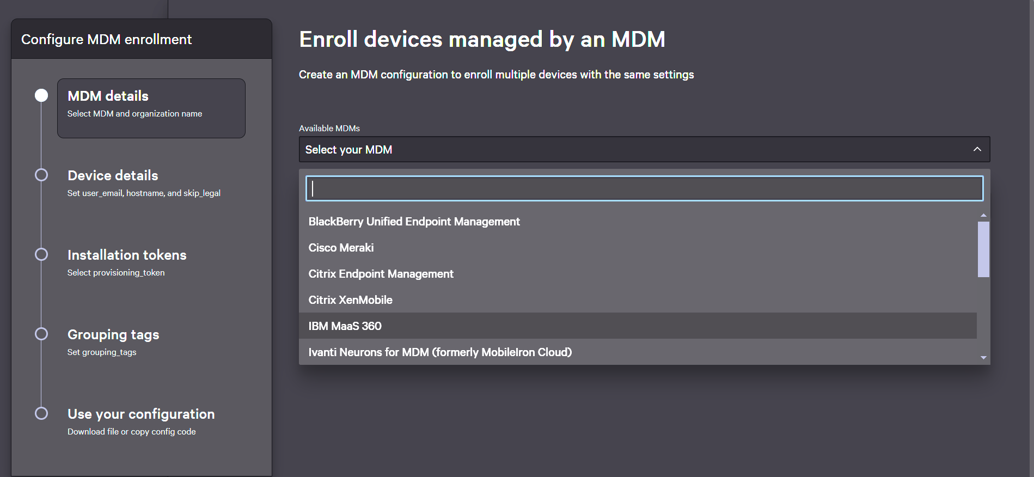
Task: Click the Available MDMs label
Action: click(329, 129)
